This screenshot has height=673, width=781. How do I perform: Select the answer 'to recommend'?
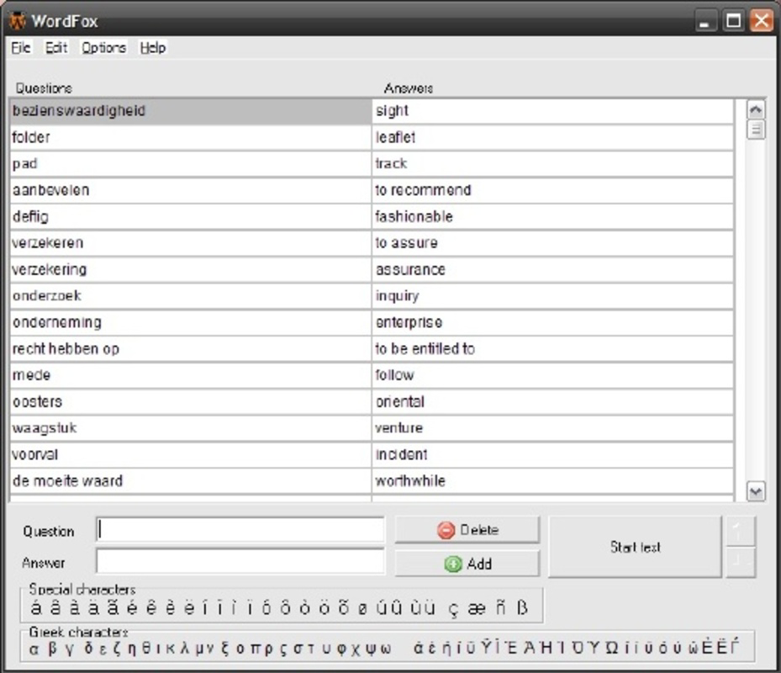point(553,190)
